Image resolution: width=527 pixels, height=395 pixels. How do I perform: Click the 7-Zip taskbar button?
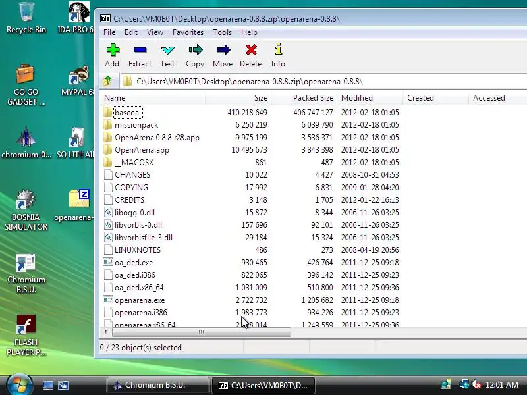tap(263, 385)
